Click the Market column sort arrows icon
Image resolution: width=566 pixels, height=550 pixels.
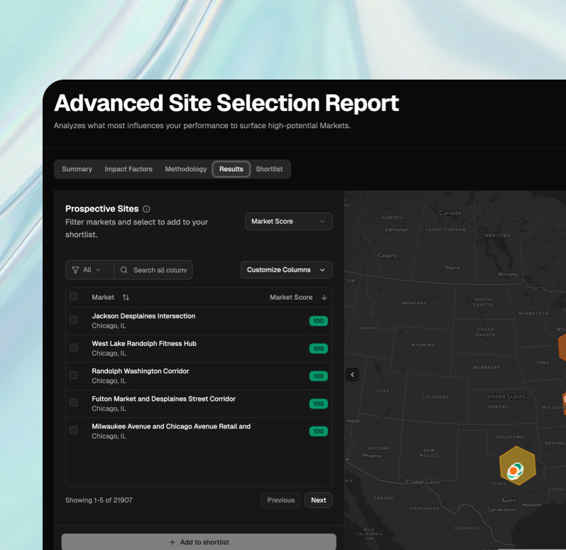[x=126, y=298]
